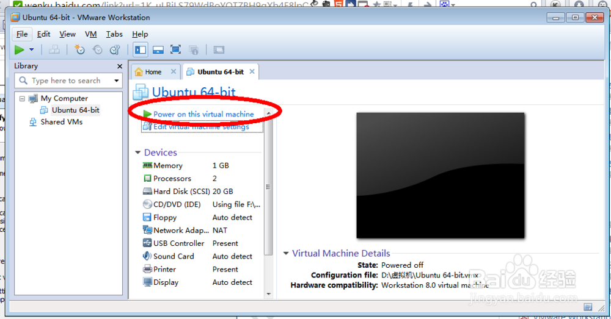Screen dimensions: 611x319
Task: Click the Memory chip icon
Action: [x=147, y=165]
